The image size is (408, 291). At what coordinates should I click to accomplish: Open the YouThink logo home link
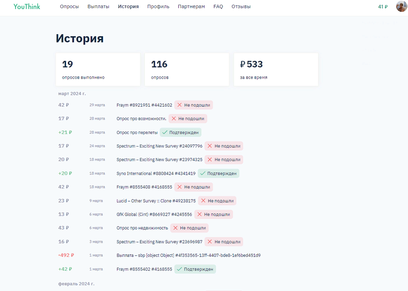(27, 6)
